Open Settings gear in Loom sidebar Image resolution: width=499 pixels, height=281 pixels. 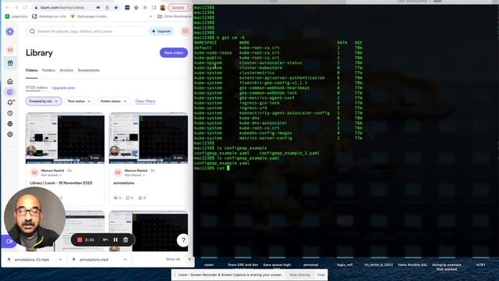tap(10, 134)
